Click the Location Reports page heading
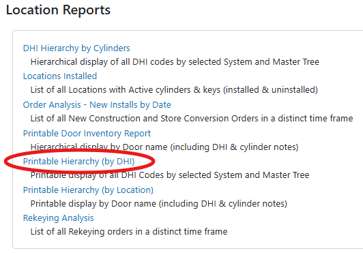 click(58, 10)
